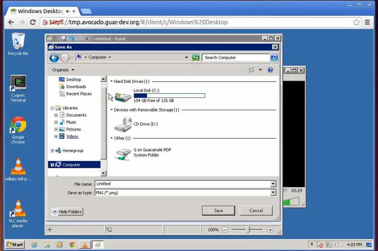
Task: Select CD Drive (D:)
Action: pyautogui.click(x=136, y=124)
